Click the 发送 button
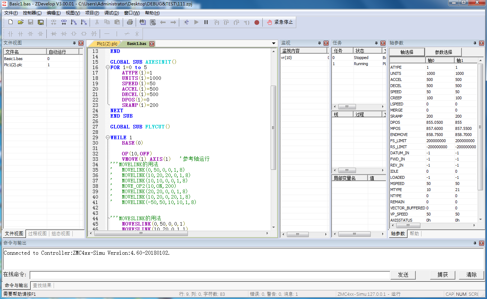This screenshot has height=299, width=487. (x=403, y=275)
